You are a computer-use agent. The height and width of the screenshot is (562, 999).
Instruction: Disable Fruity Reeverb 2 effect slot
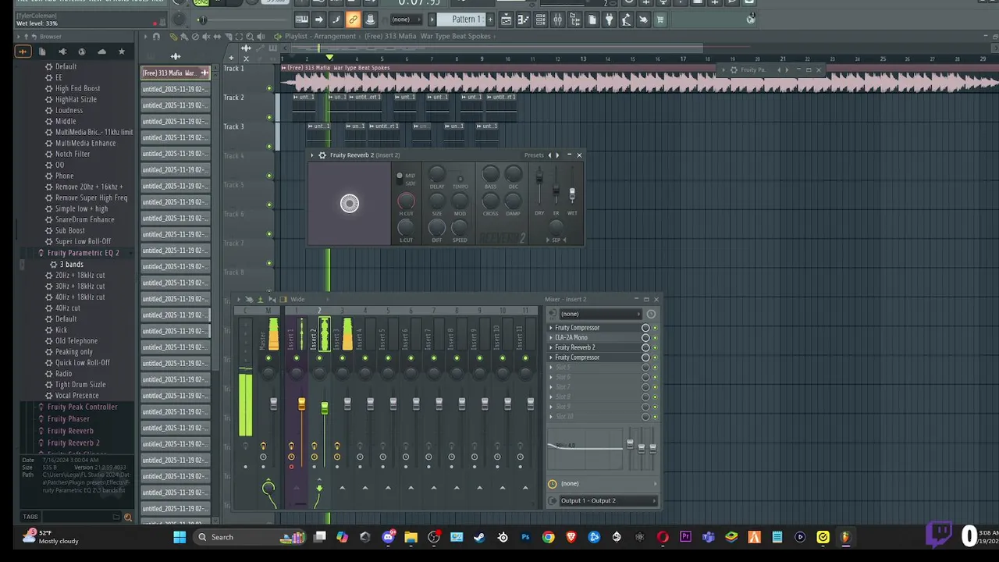point(656,347)
